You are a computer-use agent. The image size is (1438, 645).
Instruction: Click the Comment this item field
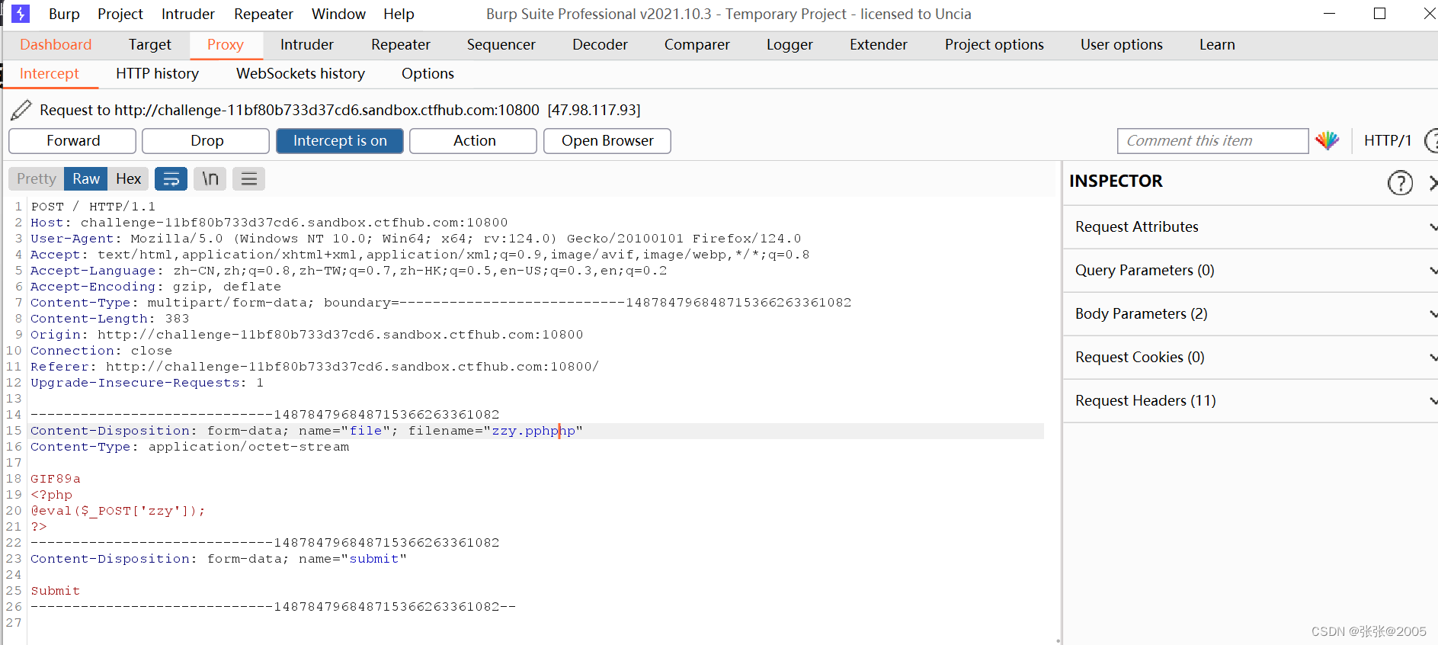click(1213, 141)
